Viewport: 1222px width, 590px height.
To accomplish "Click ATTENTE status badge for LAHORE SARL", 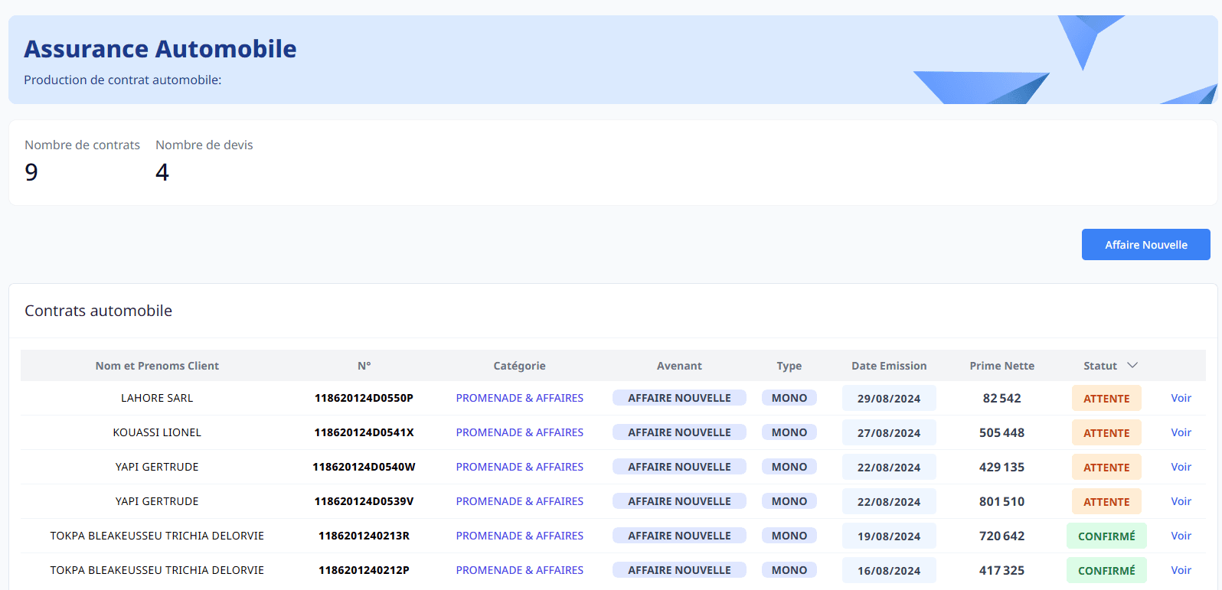I will pyautogui.click(x=1106, y=399).
